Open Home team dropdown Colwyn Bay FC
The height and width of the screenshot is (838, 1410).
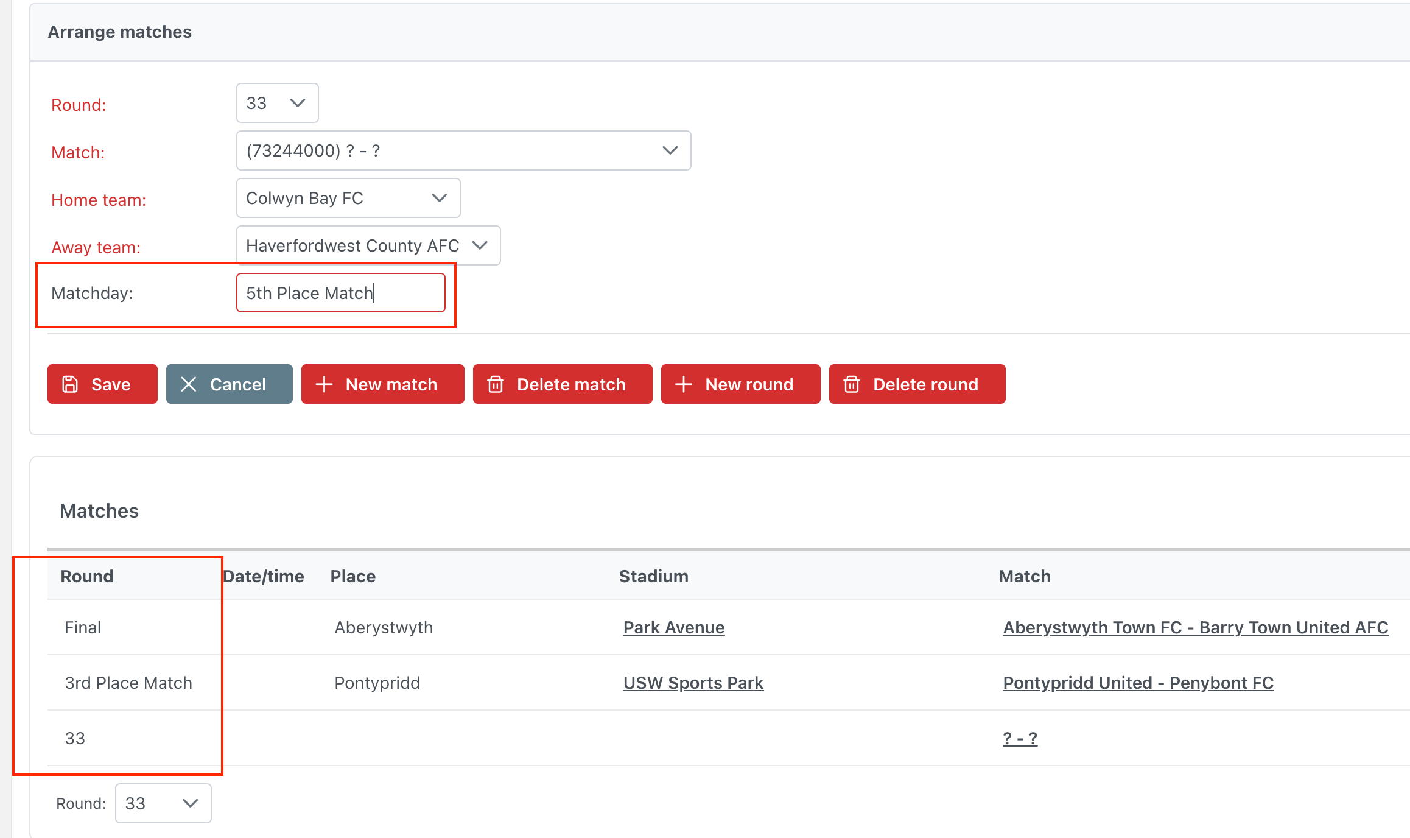coord(348,198)
